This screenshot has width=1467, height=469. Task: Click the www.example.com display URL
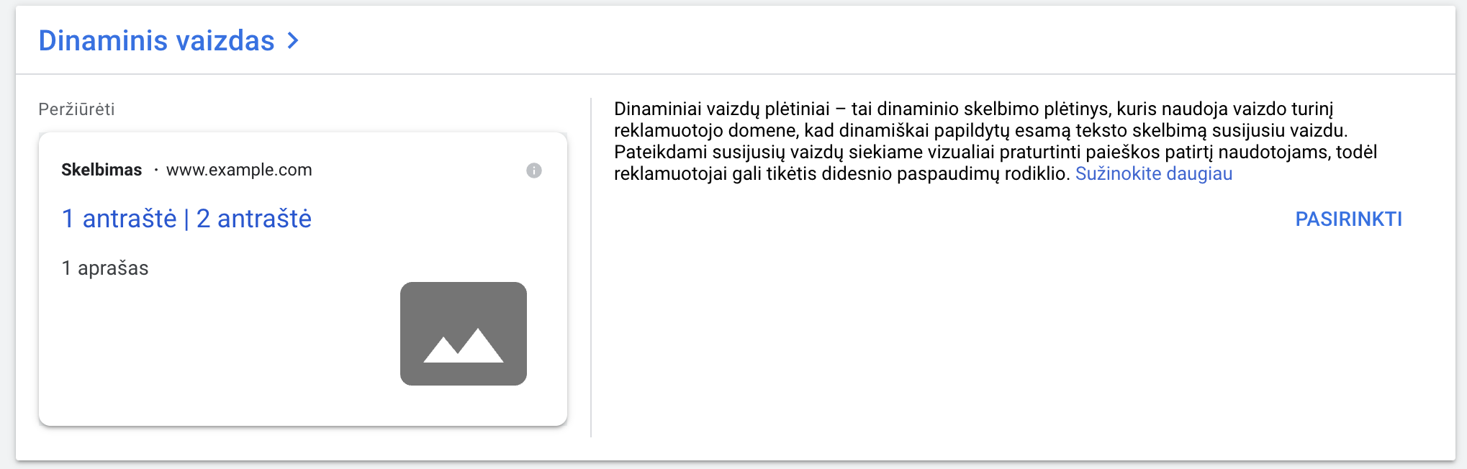239,170
